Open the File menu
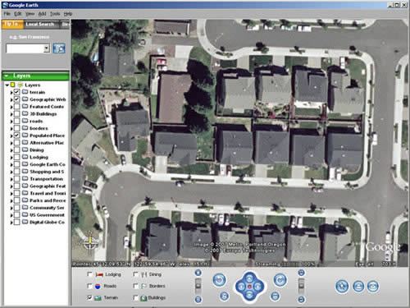Image resolution: width=410 pixels, height=308 pixels. (x=7, y=14)
